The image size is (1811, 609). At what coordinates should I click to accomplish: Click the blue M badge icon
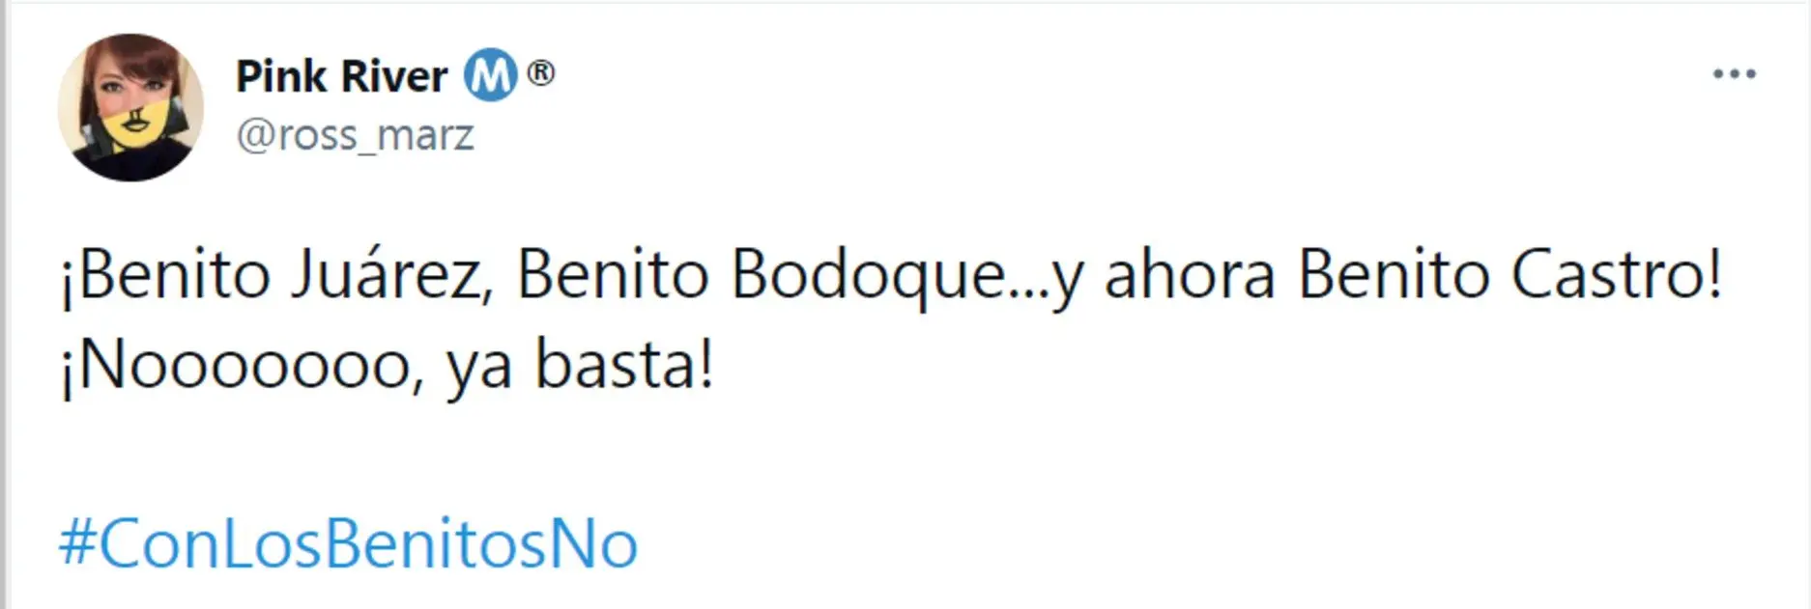[491, 76]
